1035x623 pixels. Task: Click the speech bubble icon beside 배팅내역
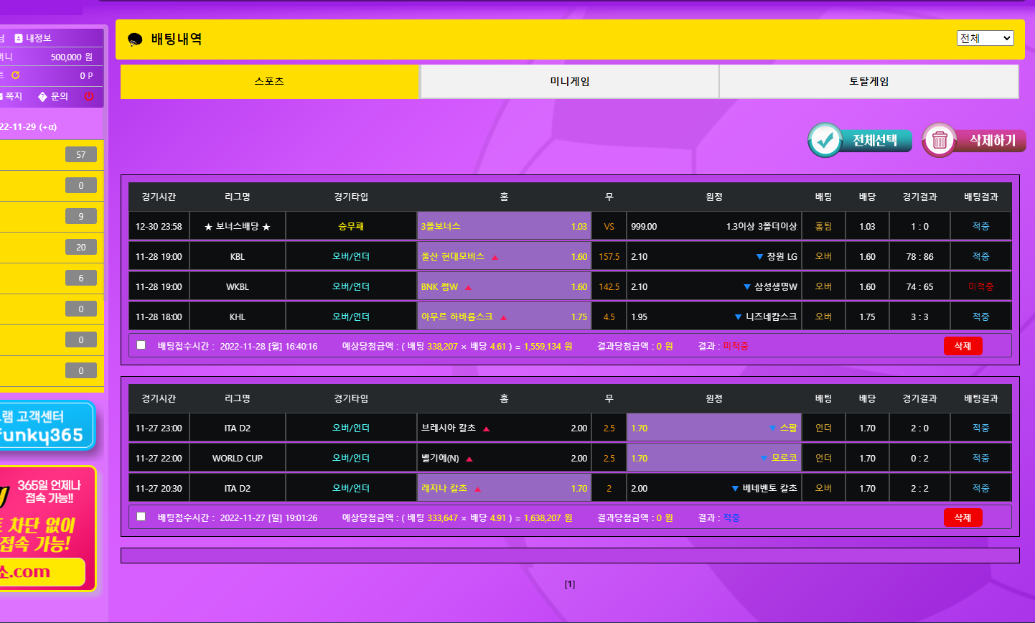pyautogui.click(x=135, y=39)
